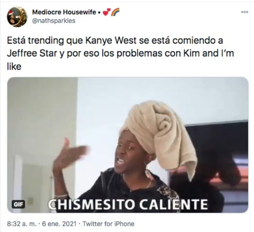Click the two hearts emoji beside the name

[x=107, y=12]
